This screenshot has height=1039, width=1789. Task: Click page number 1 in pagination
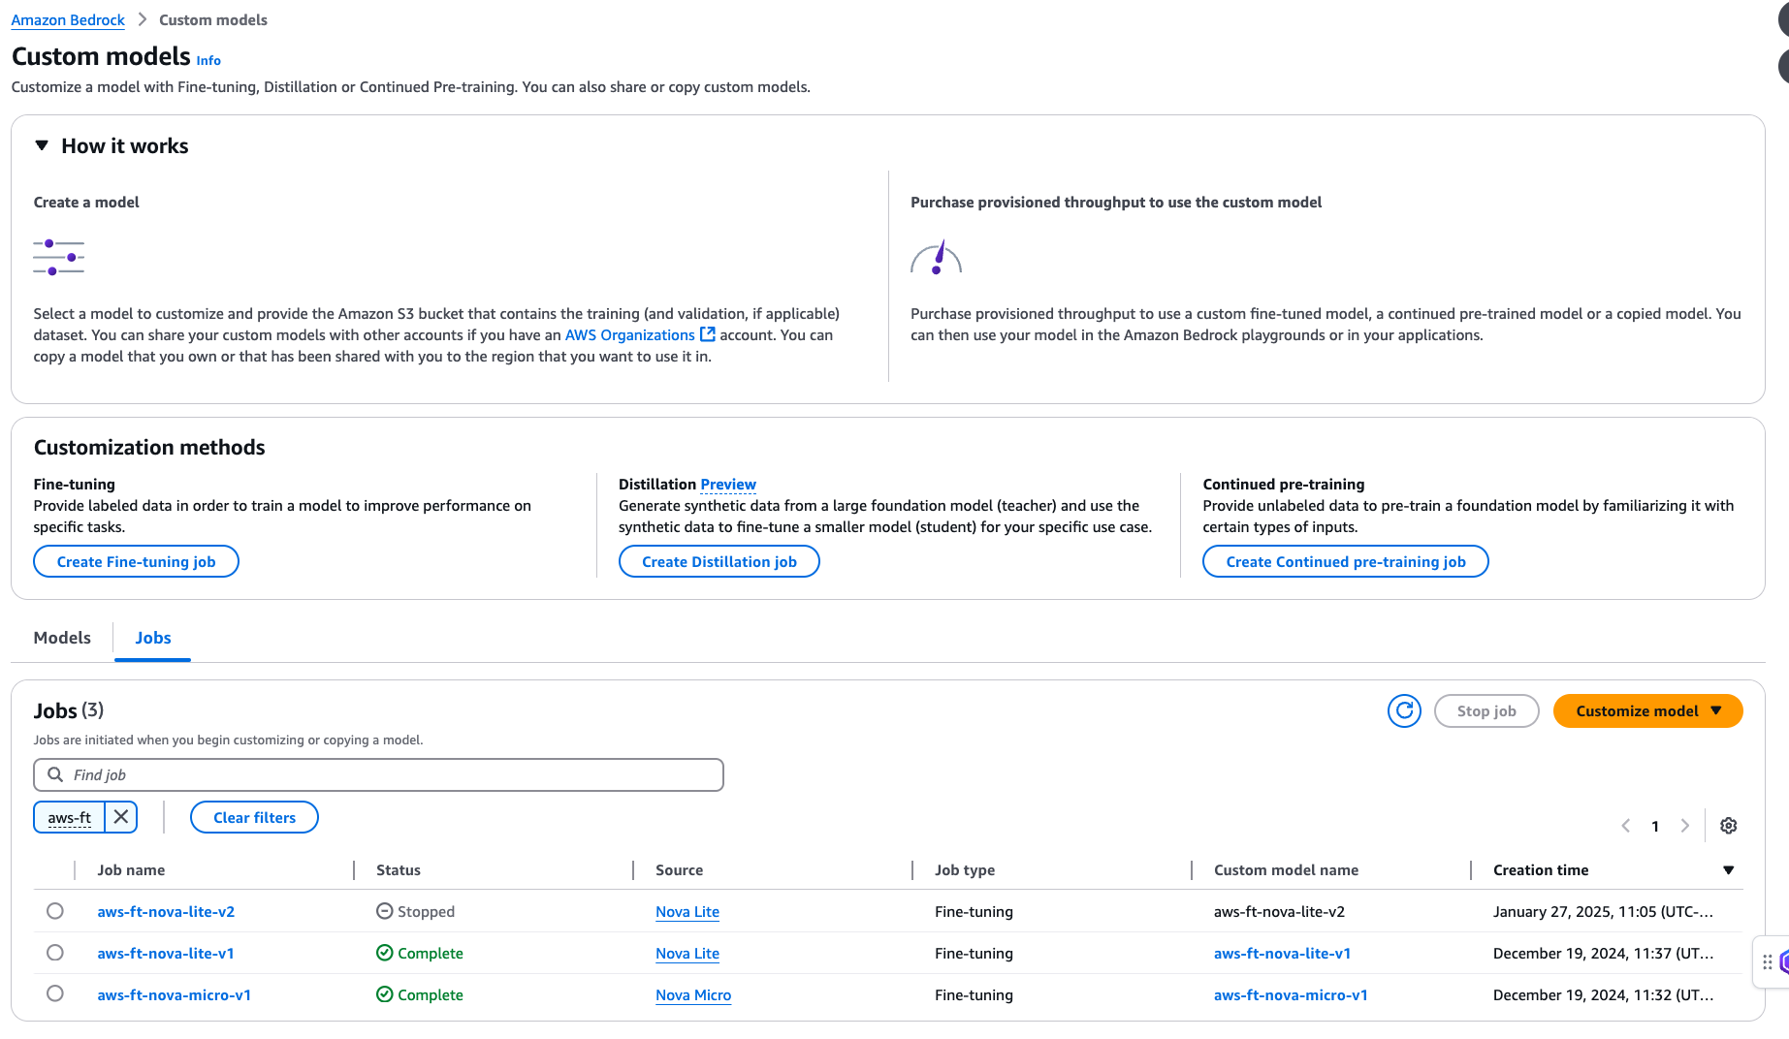click(x=1655, y=827)
